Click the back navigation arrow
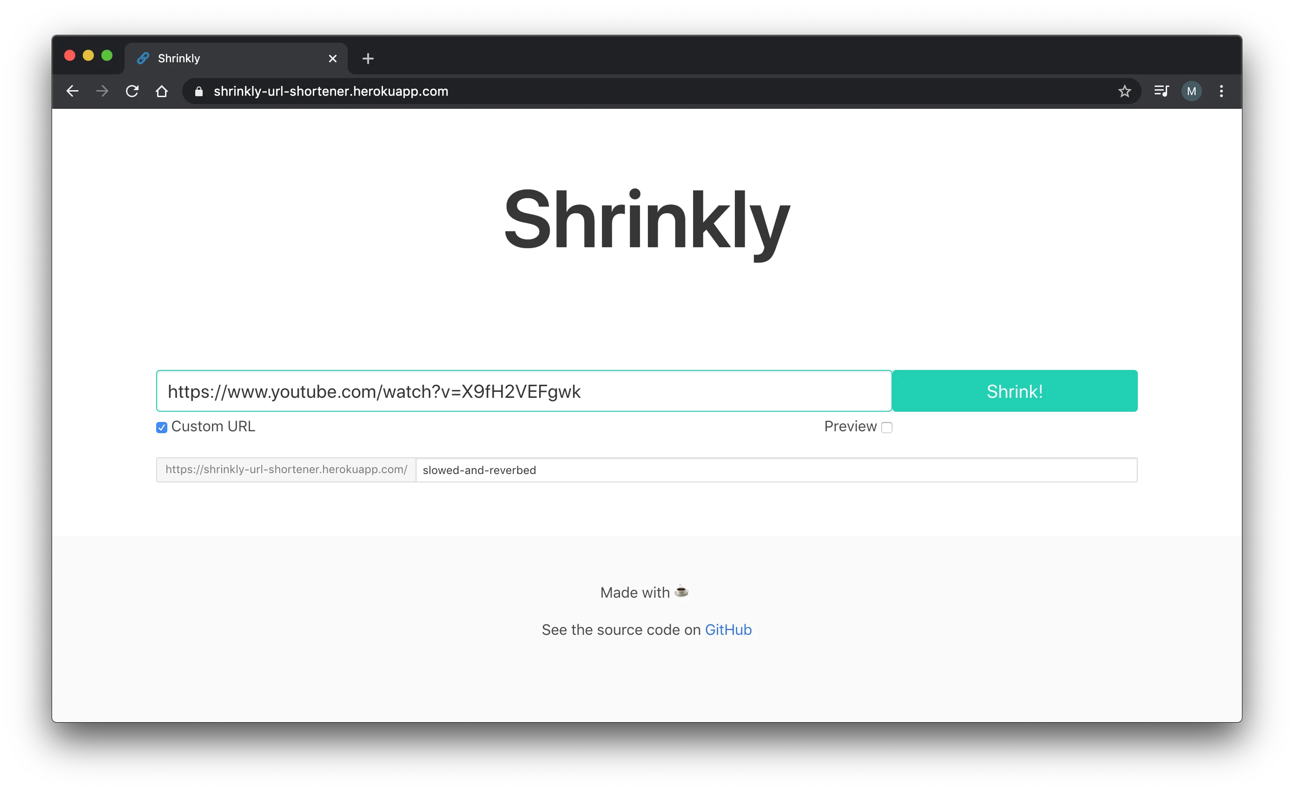Image resolution: width=1294 pixels, height=791 pixels. click(x=73, y=91)
